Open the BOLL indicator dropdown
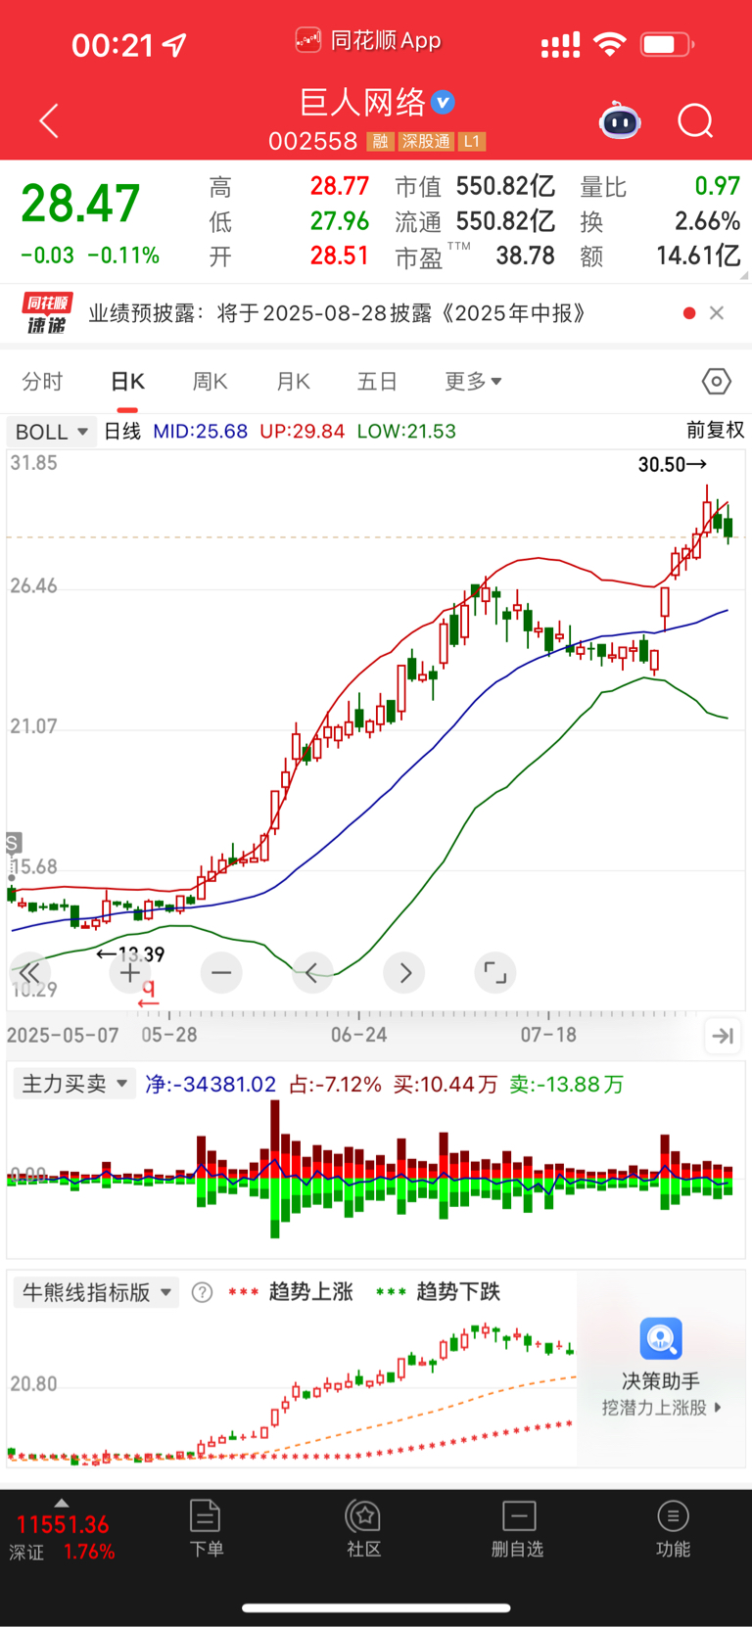This screenshot has width=752, height=1627. pyautogui.click(x=52, y=432)
